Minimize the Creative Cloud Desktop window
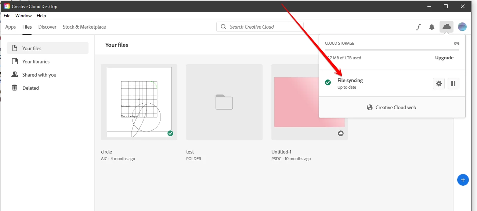Image resolution: width=477 pixels, height=211 pixels. 428,6
